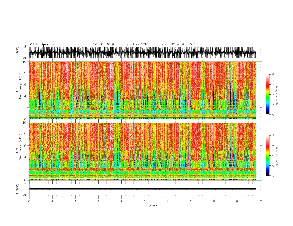Viewport: 293px width, 226px height.
Task: Click the time axis tick label "3"
Action: click(x=98, y=201)
